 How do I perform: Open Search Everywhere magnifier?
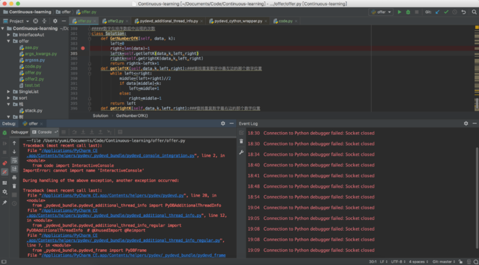(x=474, y=12)
